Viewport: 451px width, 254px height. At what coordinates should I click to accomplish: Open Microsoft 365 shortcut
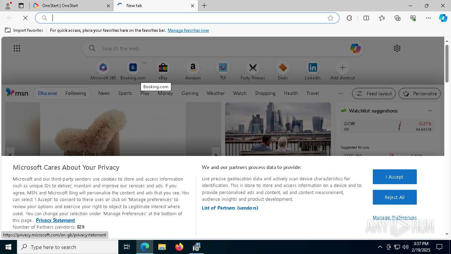pyautogui.click(x=103, y=71)
